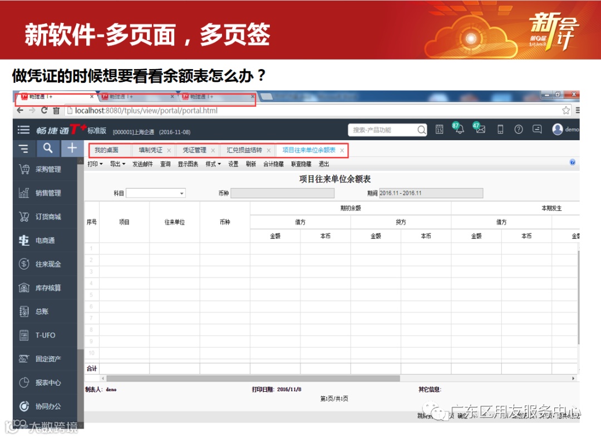This screenshot has height=438, width=601.
Task: Open 电商通 e-commerce module
Action: pos(45,240)
